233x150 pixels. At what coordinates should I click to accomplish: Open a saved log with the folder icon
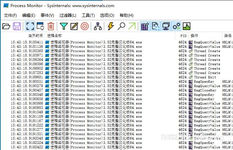[6, 26]
